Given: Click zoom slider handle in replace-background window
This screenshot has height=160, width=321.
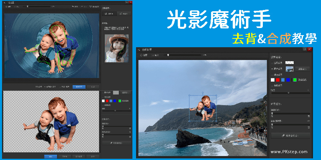Looking at the screenshot, I should (168, 55).
